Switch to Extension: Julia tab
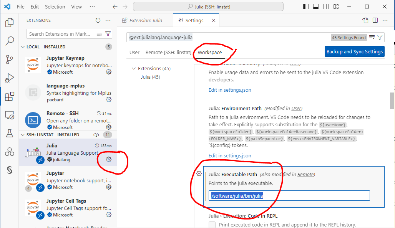 (x=145, y=20)
